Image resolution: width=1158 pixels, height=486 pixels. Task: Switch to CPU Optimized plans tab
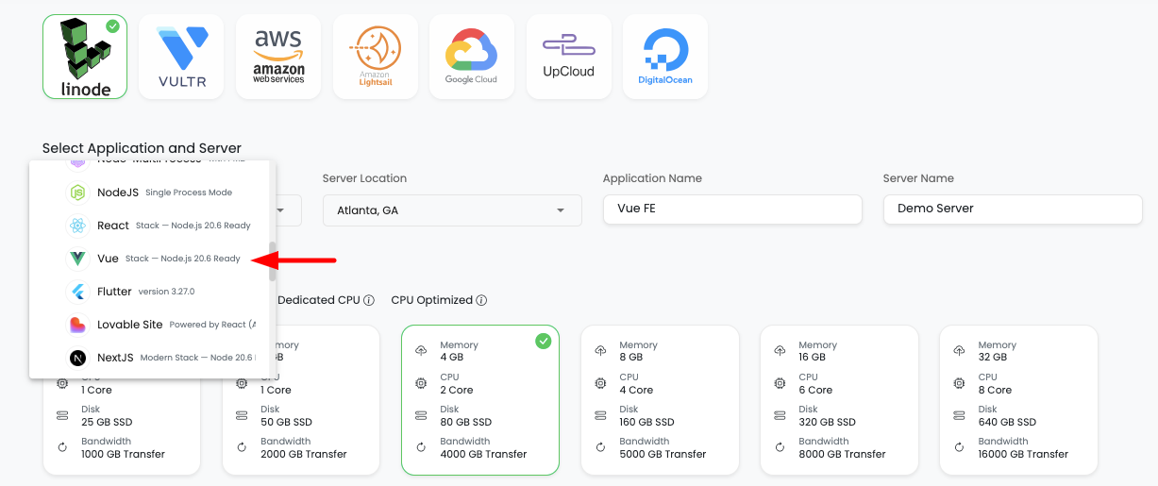coord(431,300)
